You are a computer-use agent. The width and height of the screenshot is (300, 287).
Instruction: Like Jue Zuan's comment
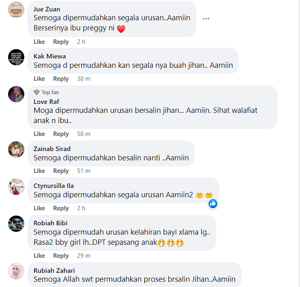(x=39, y=42)
